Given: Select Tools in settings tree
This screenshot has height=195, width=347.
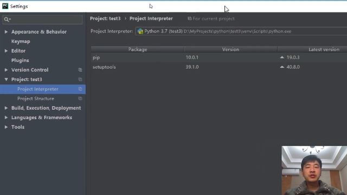Looking at the screenshot, I should pyautogui.click(x=18, y=127).
